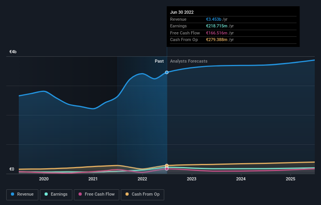
Task: Click the pink Free Cash Flow data point
Action: click(167, 169)
